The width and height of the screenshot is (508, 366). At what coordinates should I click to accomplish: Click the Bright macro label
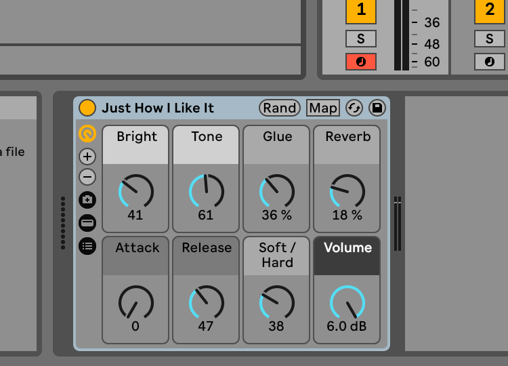[137, 137]
